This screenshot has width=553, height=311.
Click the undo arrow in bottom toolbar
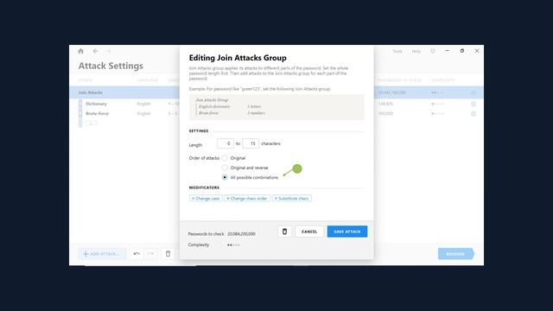pos(137,253)
